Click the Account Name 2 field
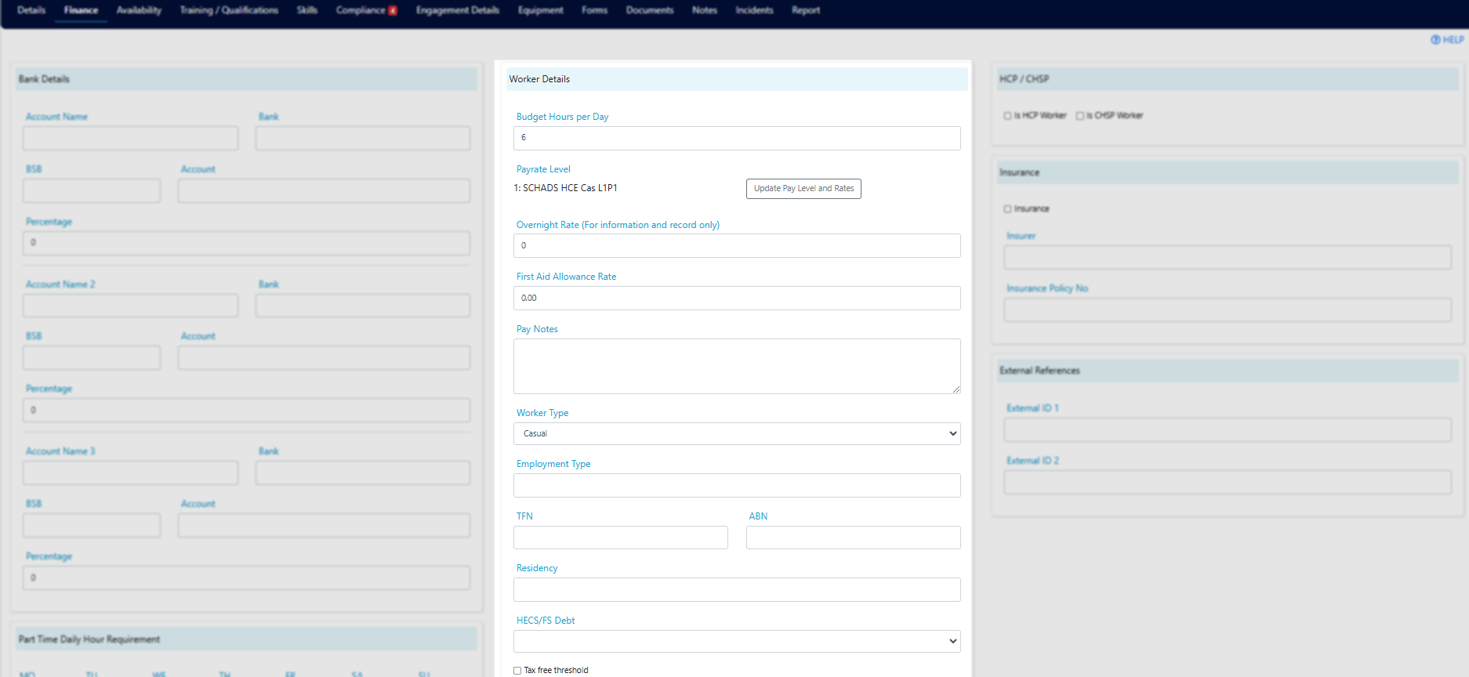The height and width of the screenshot is (677, 1469). 130,306
